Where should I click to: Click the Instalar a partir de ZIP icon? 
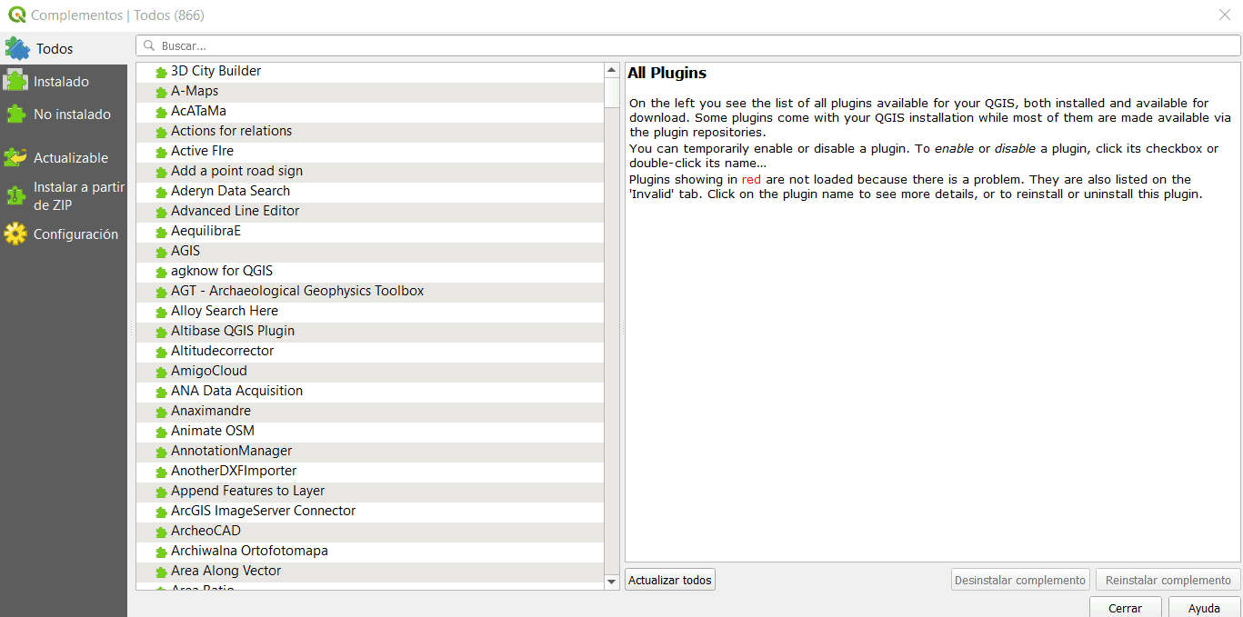point(15,195)
